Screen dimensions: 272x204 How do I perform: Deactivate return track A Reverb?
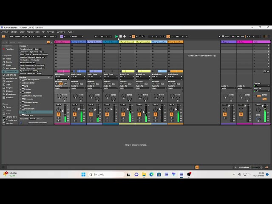225,114
